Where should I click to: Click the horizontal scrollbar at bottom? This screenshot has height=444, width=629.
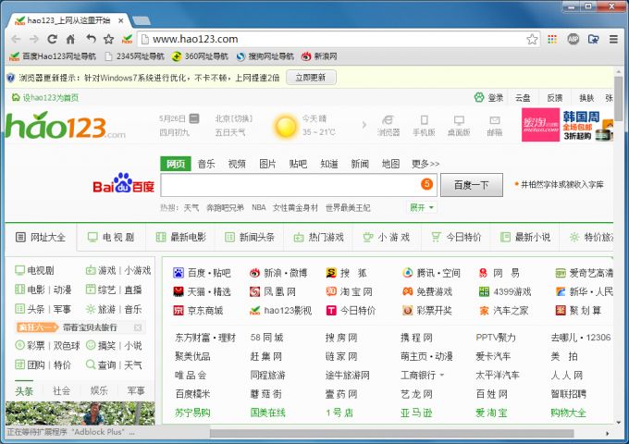[391, 434]
